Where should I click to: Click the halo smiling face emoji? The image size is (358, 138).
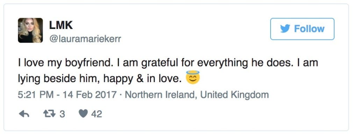point(193,77)
